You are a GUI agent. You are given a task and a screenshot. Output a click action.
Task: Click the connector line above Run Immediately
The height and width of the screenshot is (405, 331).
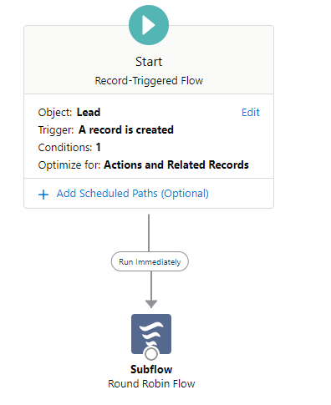click(x=149, y=233)
